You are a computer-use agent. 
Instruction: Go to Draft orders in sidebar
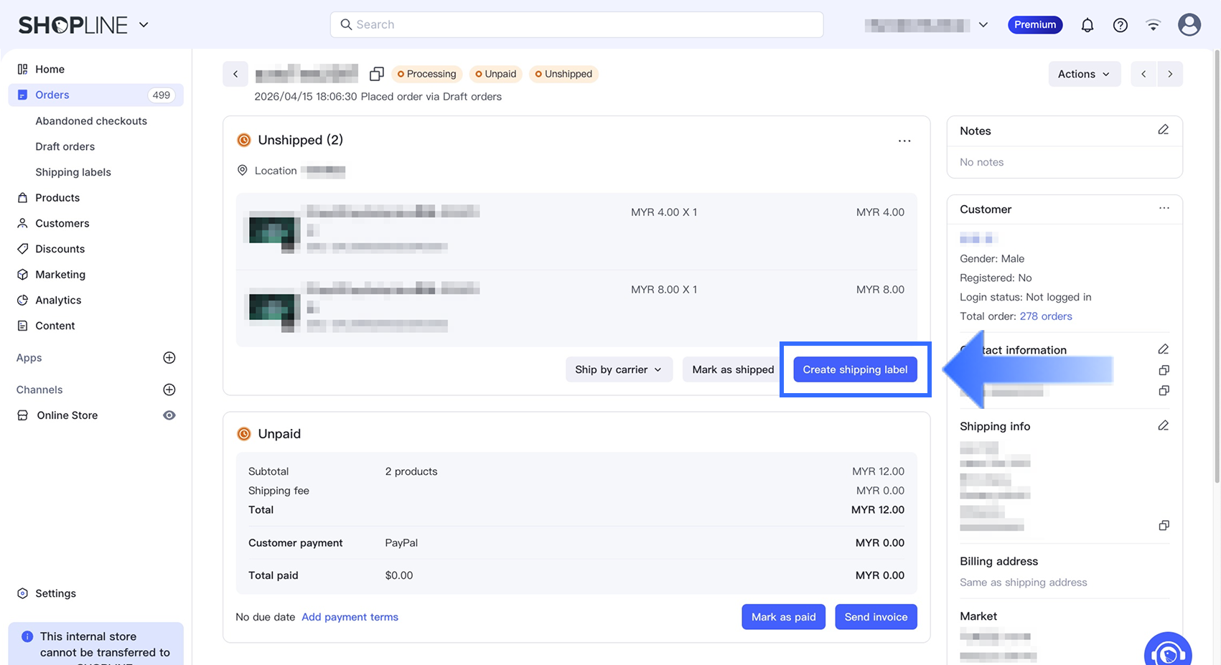click(65, 146)
